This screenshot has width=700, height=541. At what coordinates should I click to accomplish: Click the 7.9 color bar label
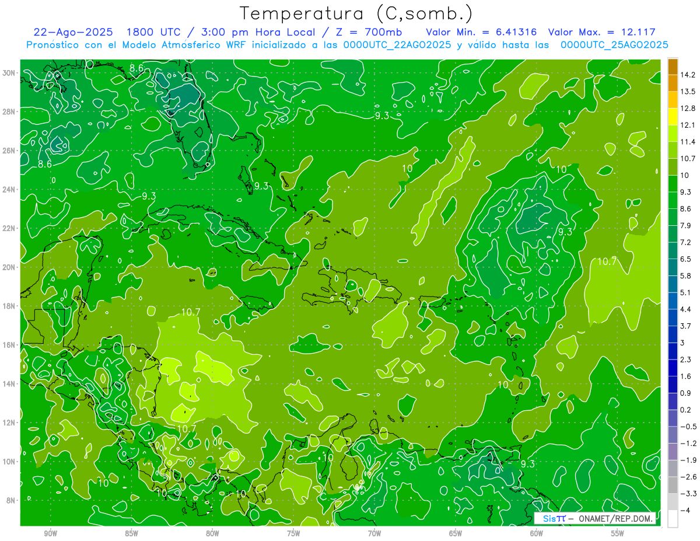click(x=686, y=226)
